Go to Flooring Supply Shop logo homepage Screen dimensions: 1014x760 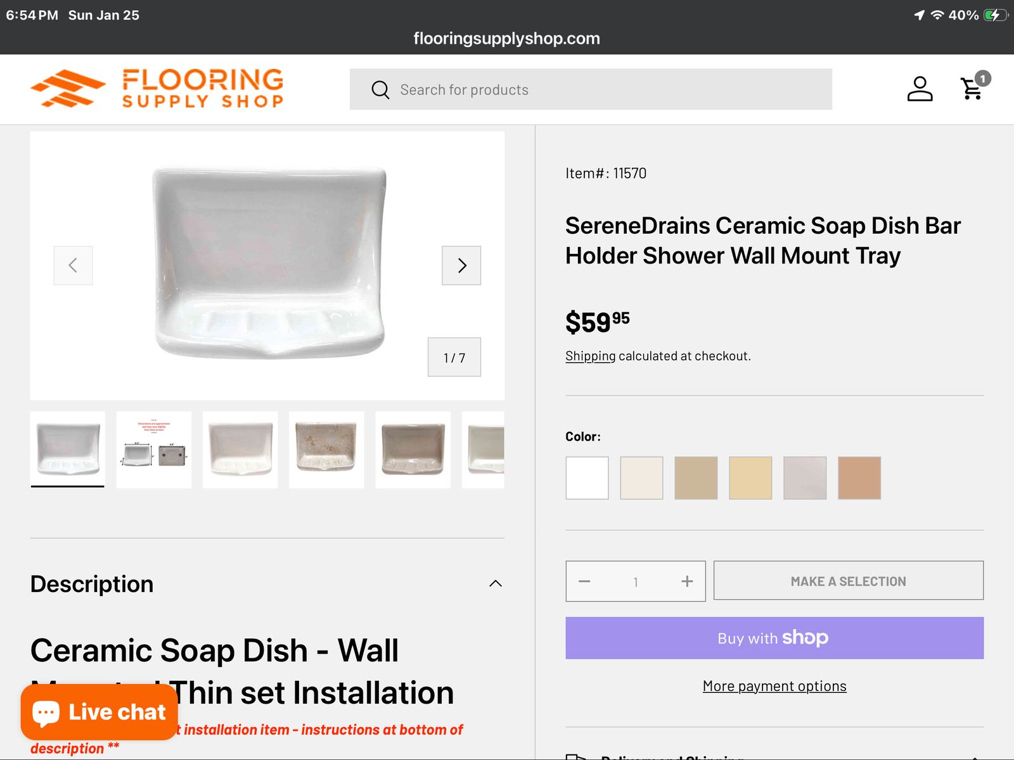157,89
